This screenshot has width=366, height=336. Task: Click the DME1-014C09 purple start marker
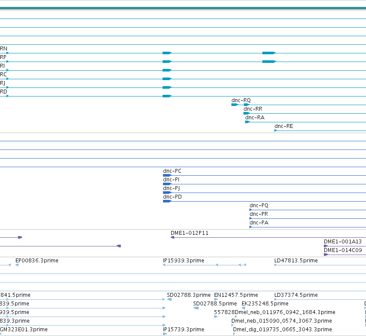point(326,255)
